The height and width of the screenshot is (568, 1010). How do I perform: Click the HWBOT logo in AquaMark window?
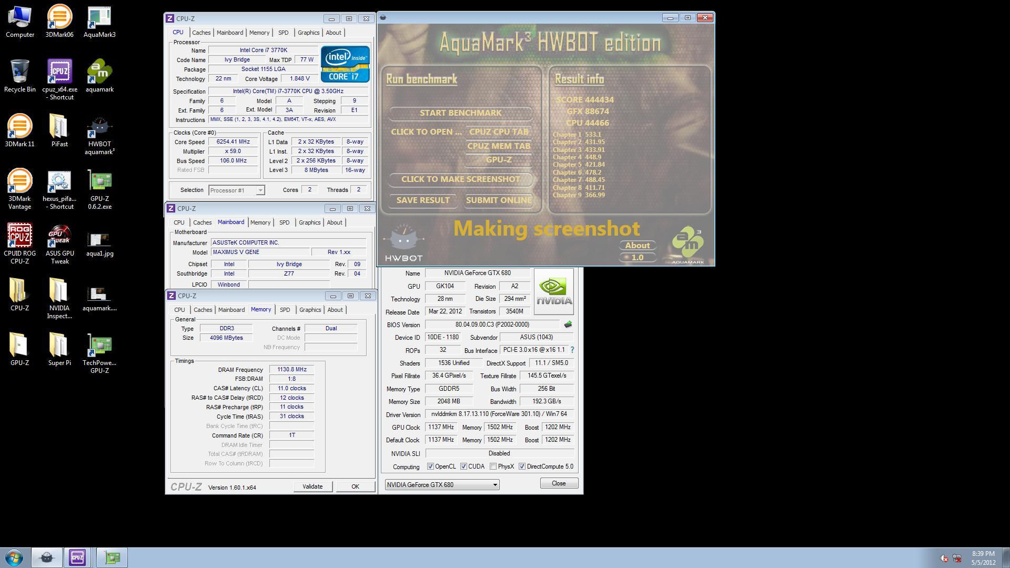coord(403,243)
